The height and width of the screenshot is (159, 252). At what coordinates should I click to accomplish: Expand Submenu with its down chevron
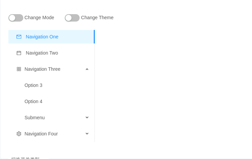click(87, 118)
